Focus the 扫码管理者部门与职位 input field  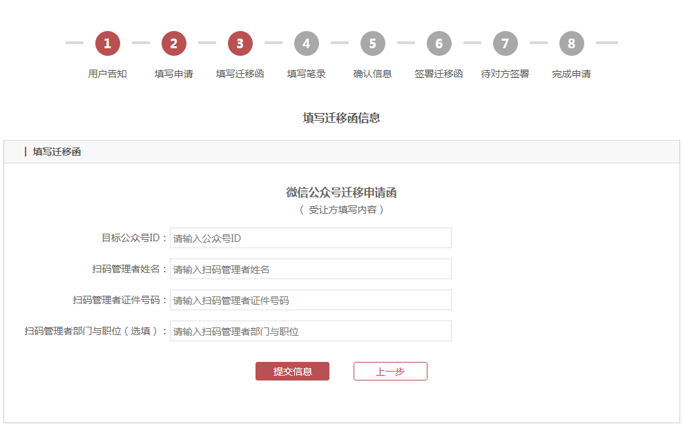(x=311, y=332)
